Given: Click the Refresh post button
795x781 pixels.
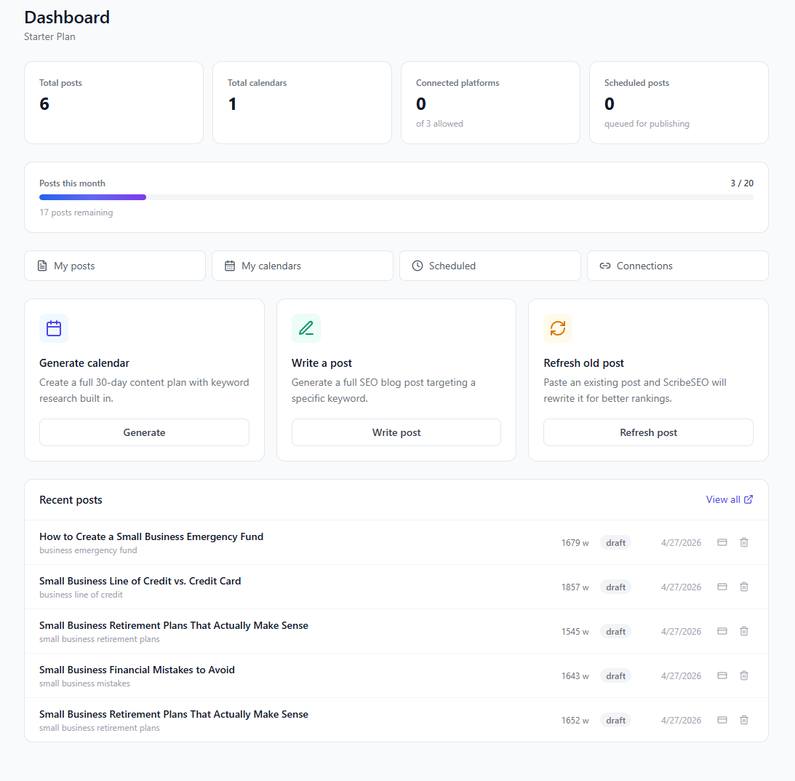Looking at the screenshot, I should coord(649,432).
